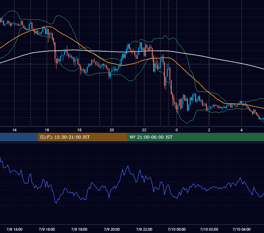This screenshot has width=264, height=233.
Task: Click the 0 hour label on the price chart axis
Action: pyautogui.click(x=177, y=130)
